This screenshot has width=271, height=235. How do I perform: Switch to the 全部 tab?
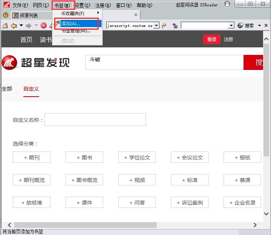click(7, 89)
